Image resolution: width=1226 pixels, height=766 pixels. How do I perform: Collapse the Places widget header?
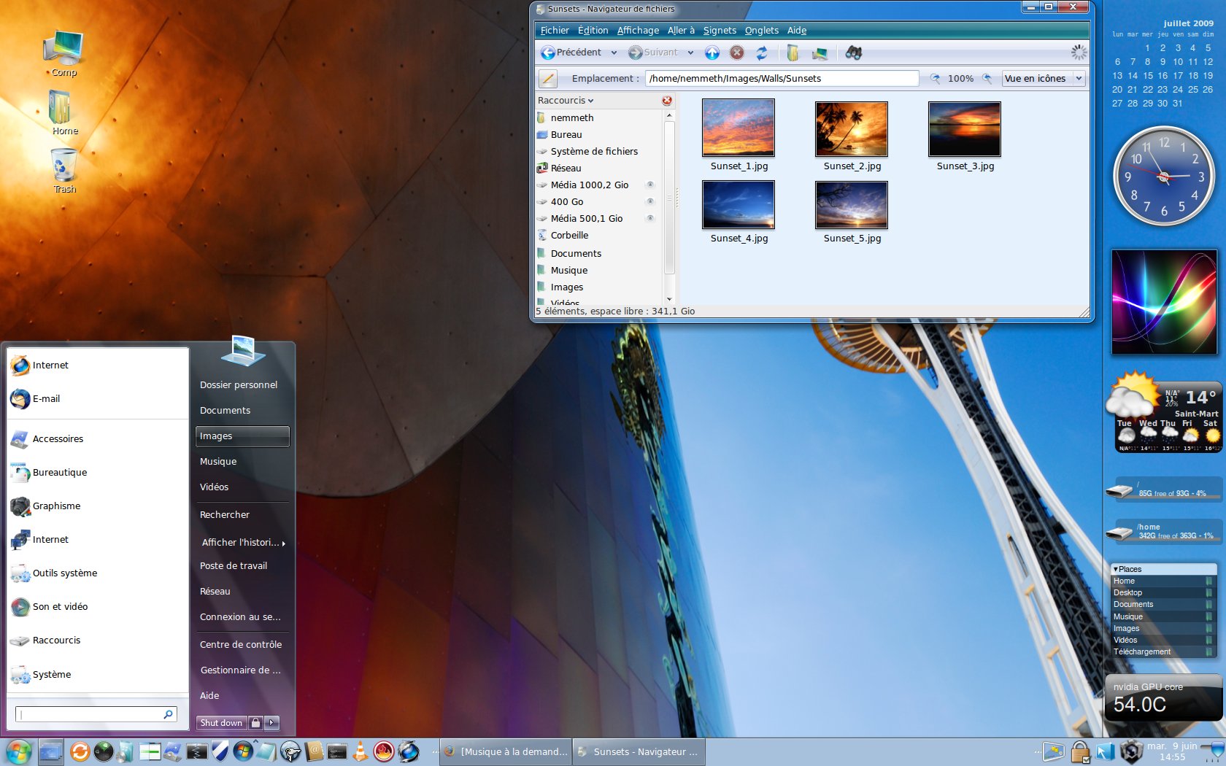1163,569
